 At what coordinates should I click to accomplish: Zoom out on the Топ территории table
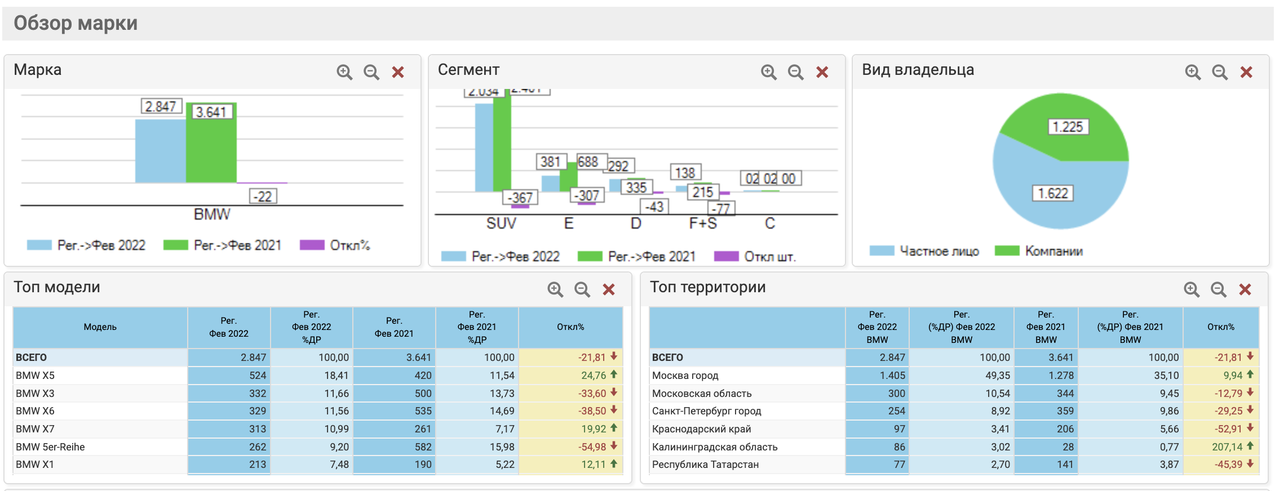1219,289
